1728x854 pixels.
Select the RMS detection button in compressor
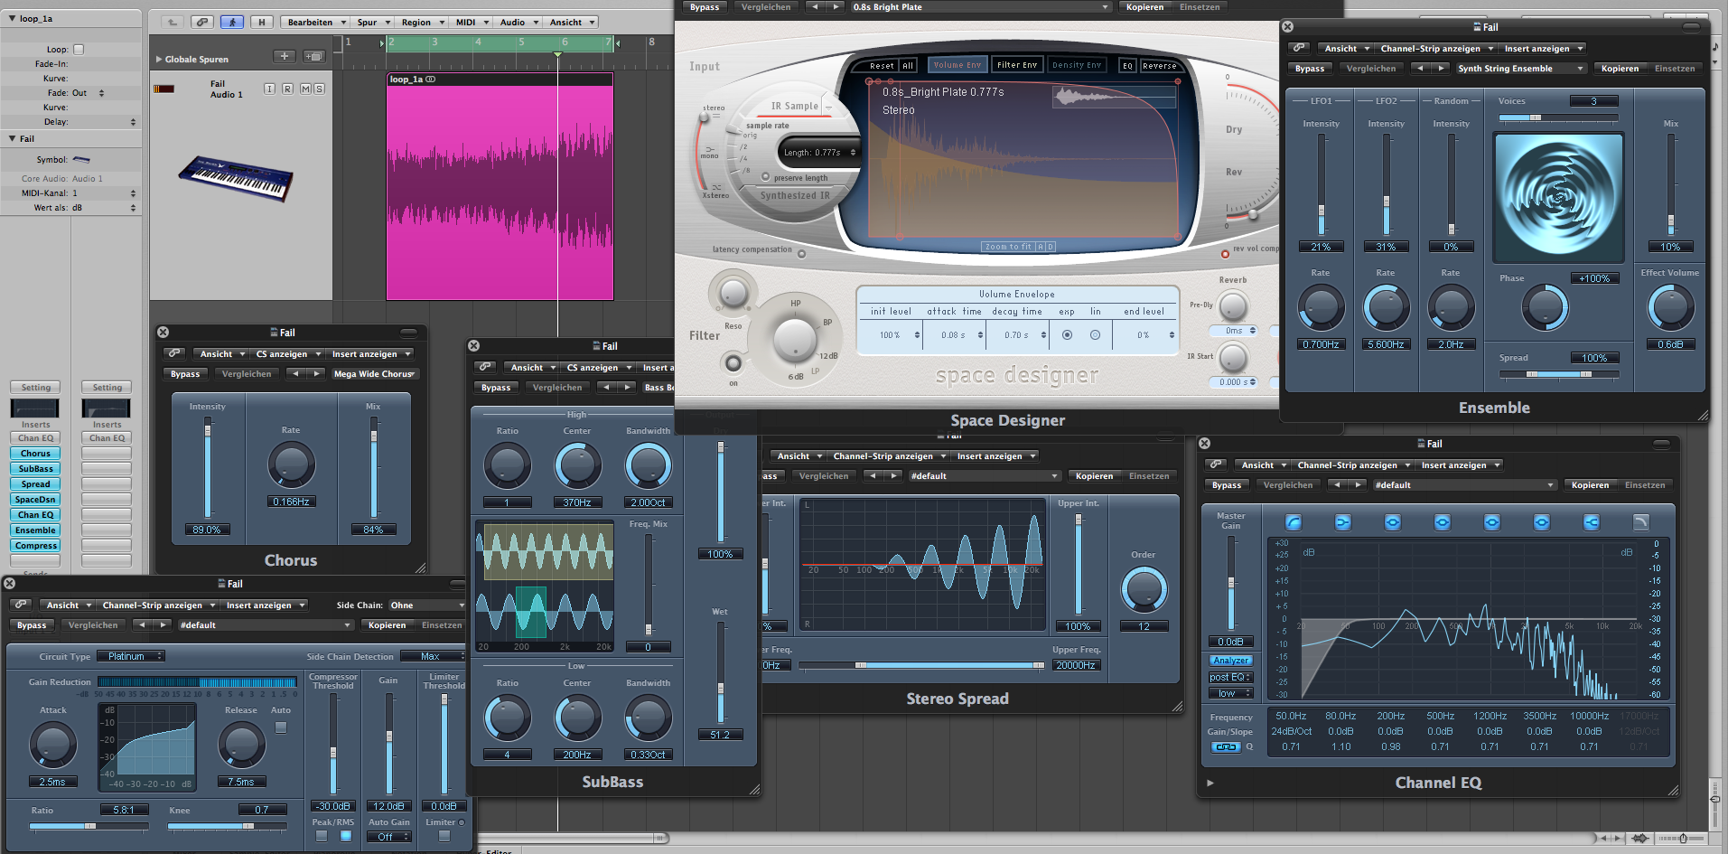(x=346, y=836)
